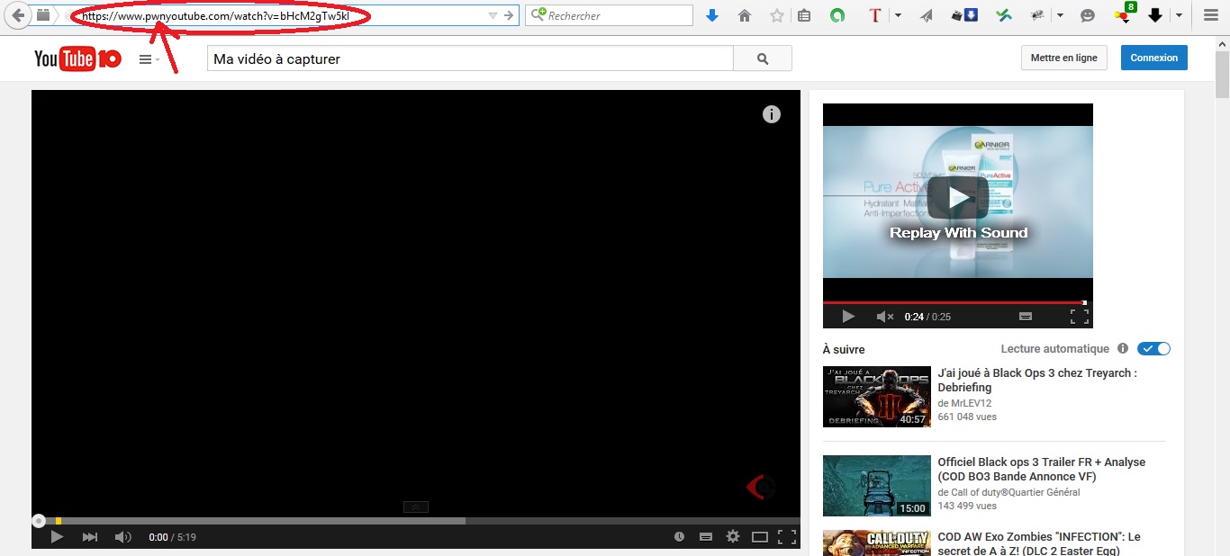
Task: Click the YouTube logo
Action: point(77,58)
